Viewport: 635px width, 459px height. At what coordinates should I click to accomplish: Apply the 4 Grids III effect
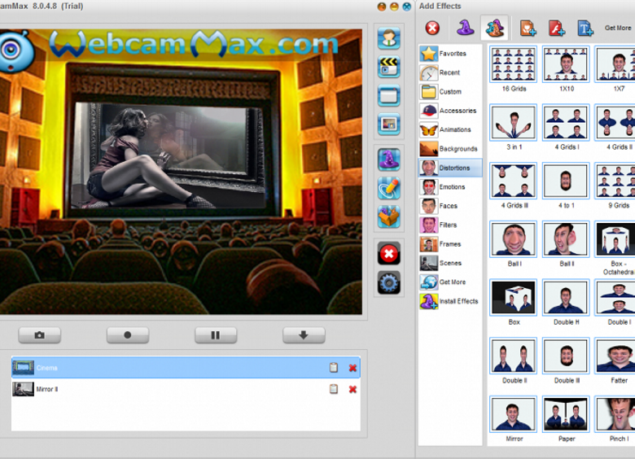(x=514, y=181)
